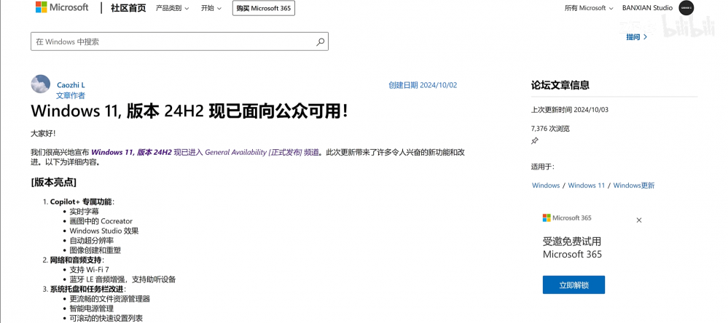Click the 文章作者 label
The height and width of the screenshot is (323, 728).
pos(71,95)
